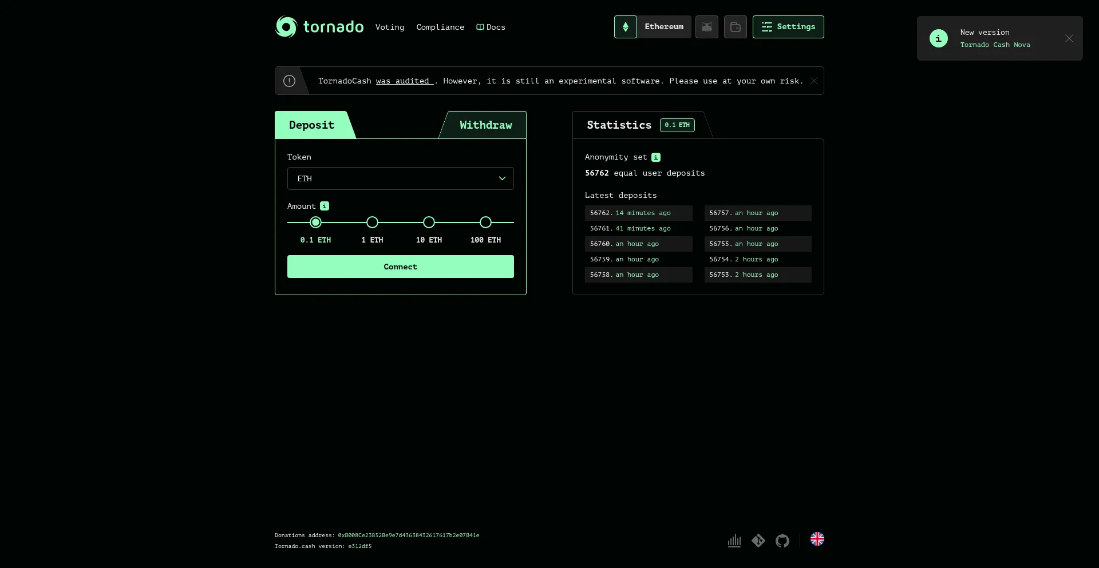
Task: Select the 10 ETH amount option
Action: click(x=429, y=223)
